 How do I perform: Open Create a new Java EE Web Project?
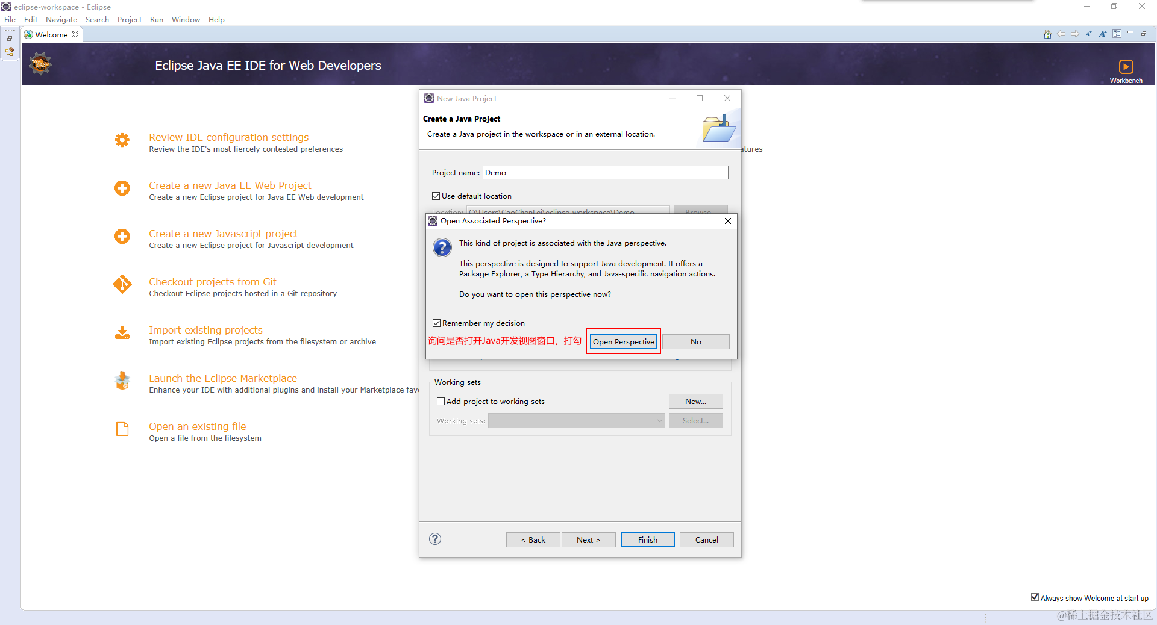[230, 185]
